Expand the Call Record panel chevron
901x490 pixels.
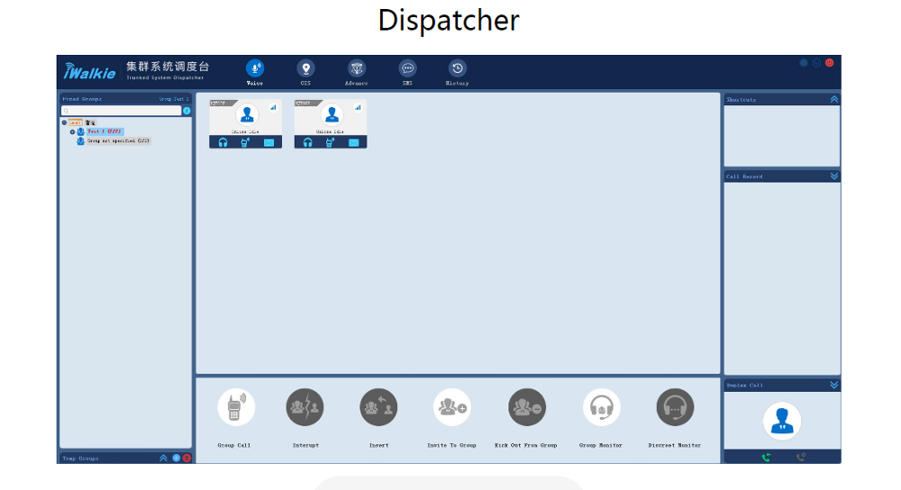point(834,177)
